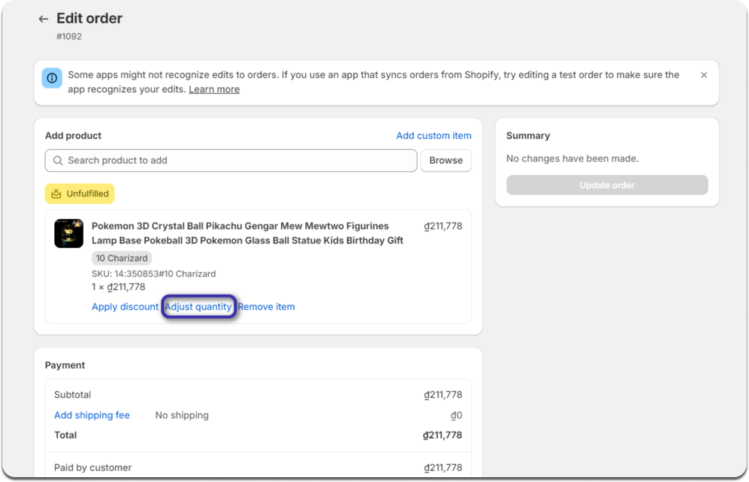
Task: Click the Unfulfilled badge icon
Action: (57, 194)
